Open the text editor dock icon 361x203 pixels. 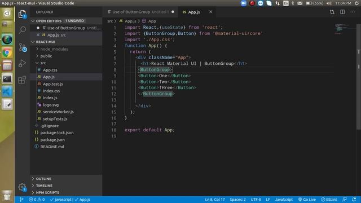point(7,104)
